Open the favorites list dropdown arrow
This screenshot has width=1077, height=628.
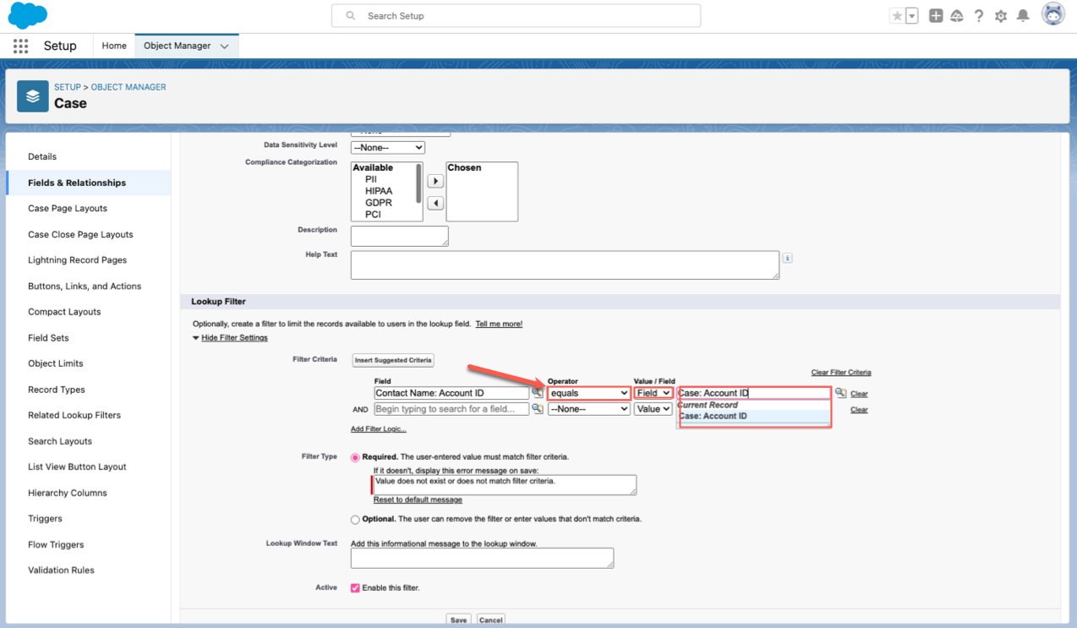912,16
